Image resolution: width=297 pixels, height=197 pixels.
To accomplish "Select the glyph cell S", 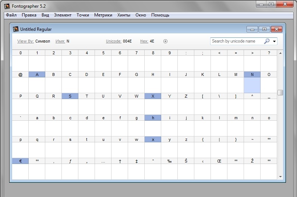I will coord(70,104).
